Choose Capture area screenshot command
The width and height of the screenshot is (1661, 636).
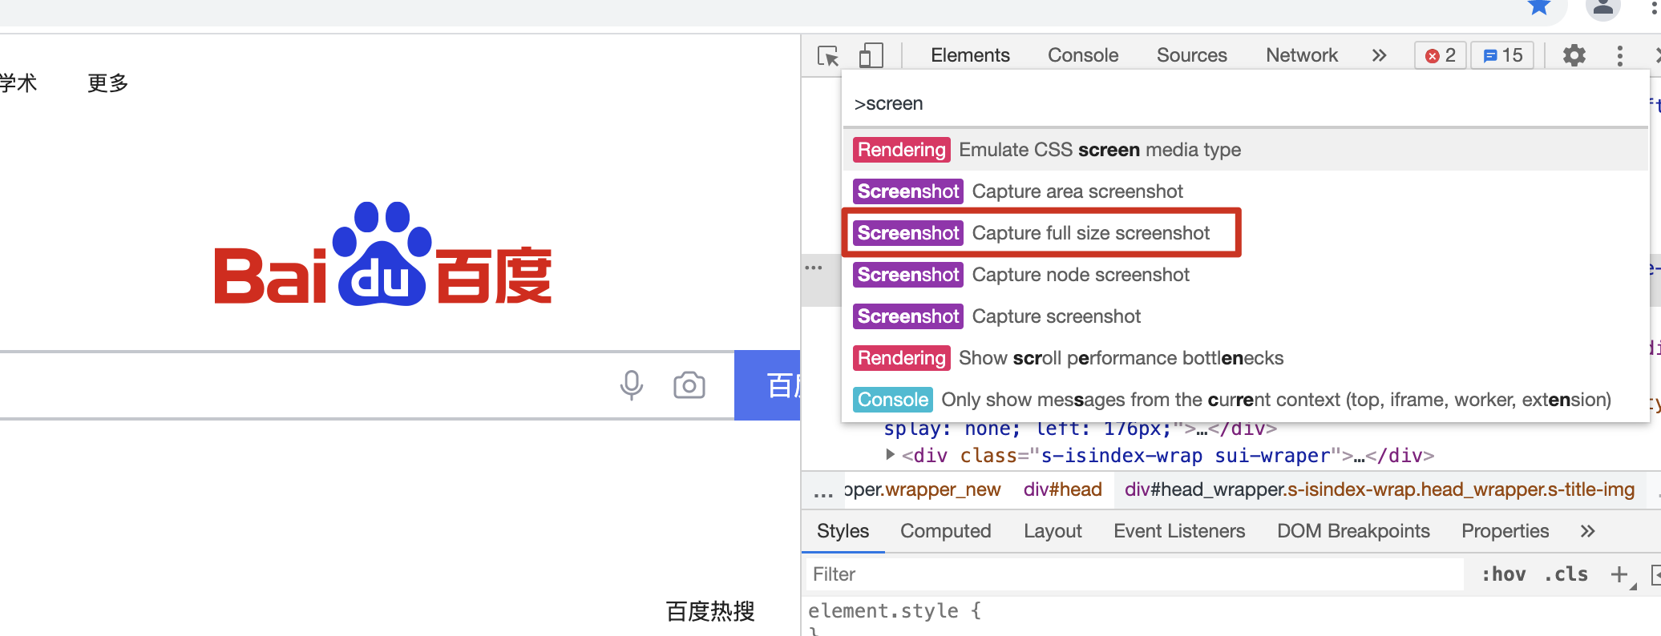pyautogui.click(x=1246, y=191)
